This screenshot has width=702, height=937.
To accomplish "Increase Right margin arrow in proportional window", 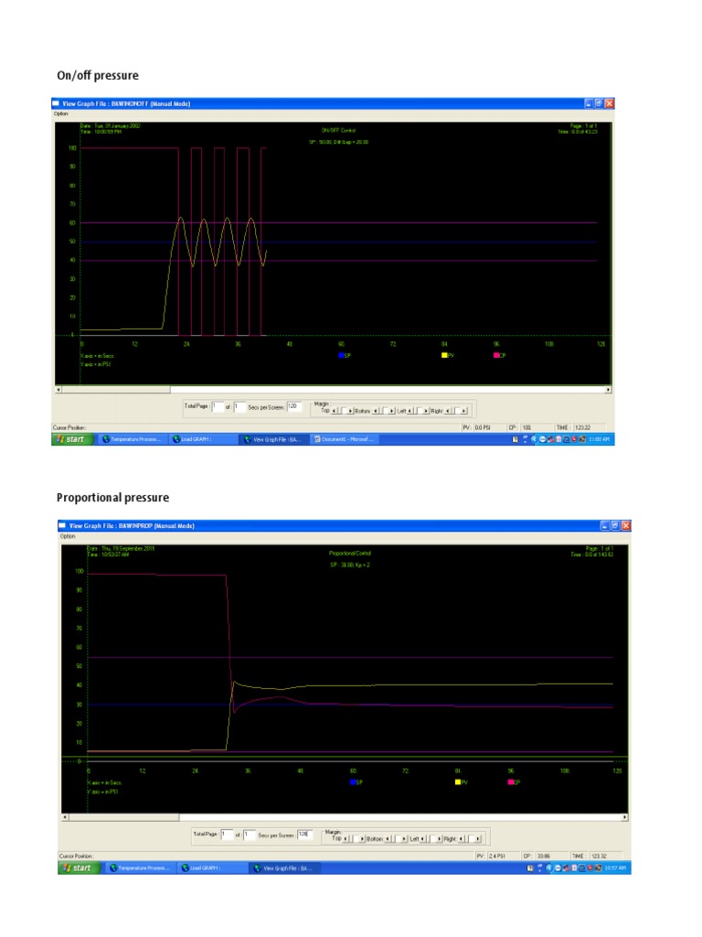I will point(475,838).
